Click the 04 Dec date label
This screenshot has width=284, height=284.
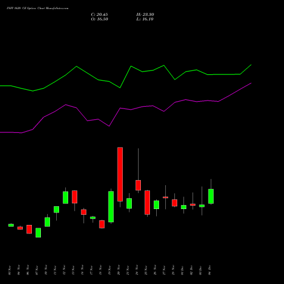pos(210,270)
